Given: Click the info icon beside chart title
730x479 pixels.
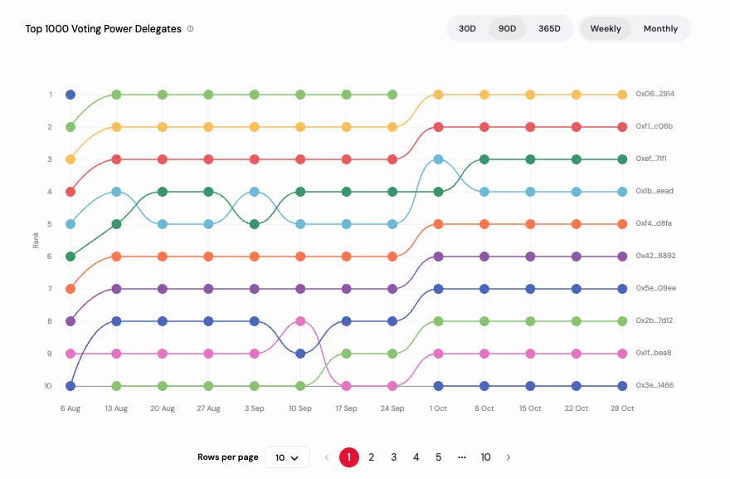Looking at the screenshot, I should point(190,29).
